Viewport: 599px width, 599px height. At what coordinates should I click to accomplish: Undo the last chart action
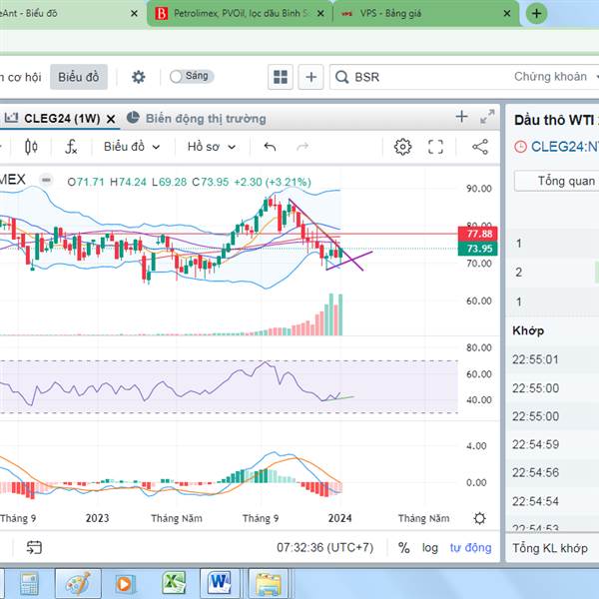pyautogui.click(x=271, y=147)
